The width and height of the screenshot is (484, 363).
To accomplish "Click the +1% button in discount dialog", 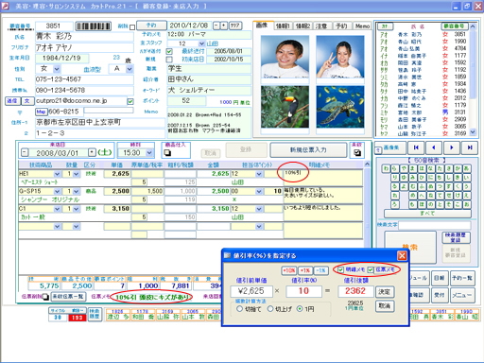I will point(304,270).
